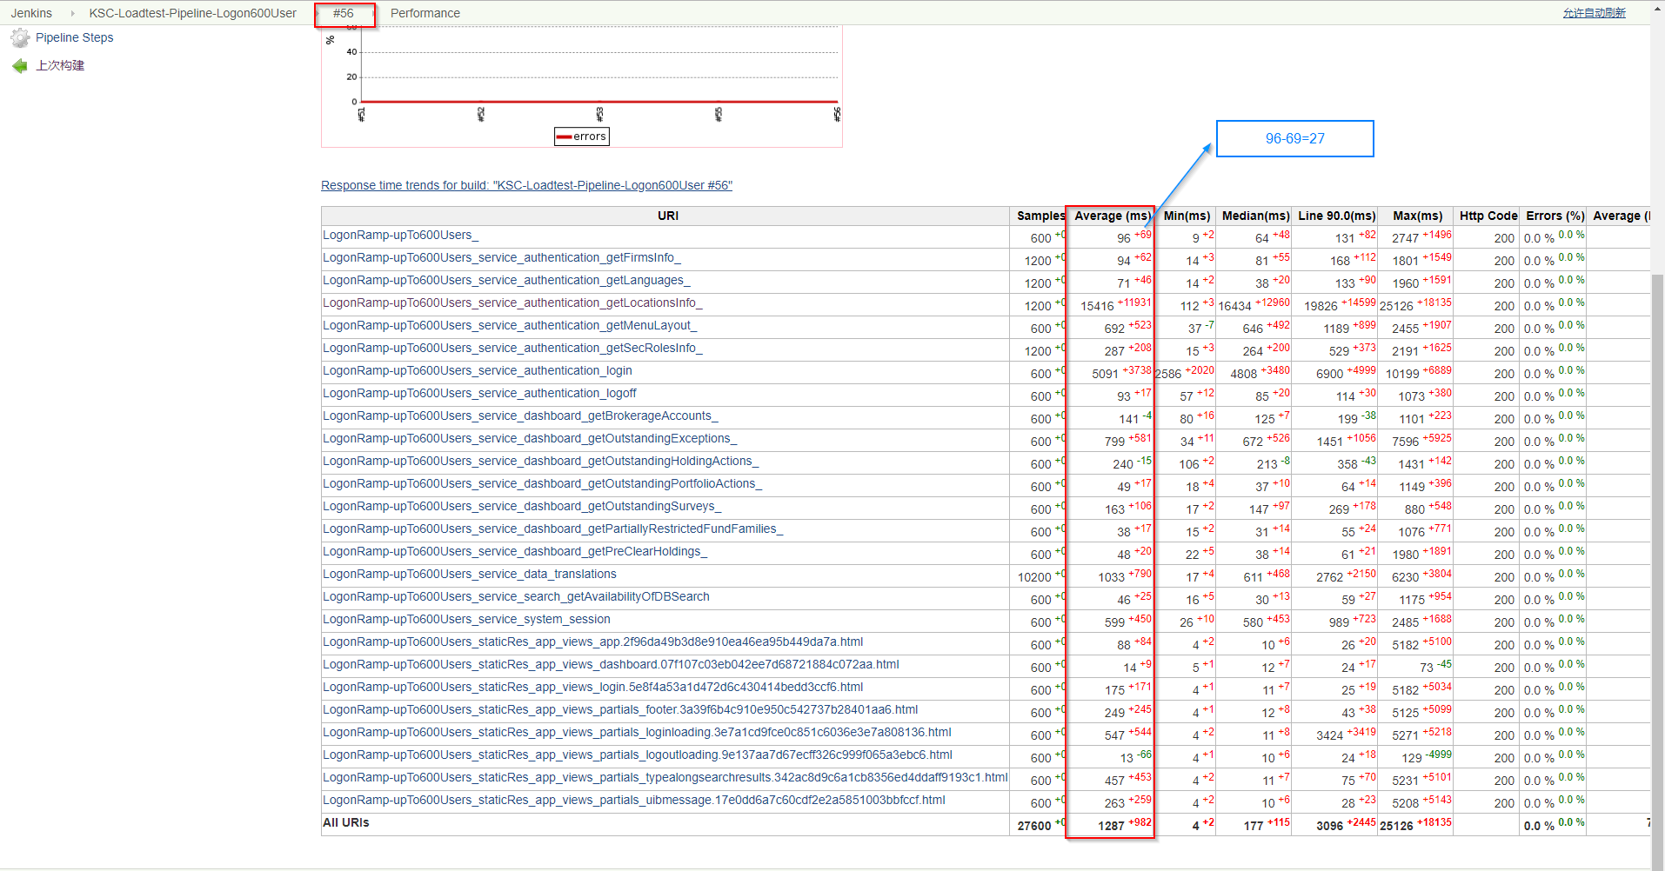Open the service_system_session URI link
This screenshot has width=1665, height=871.
coord(466,620)
